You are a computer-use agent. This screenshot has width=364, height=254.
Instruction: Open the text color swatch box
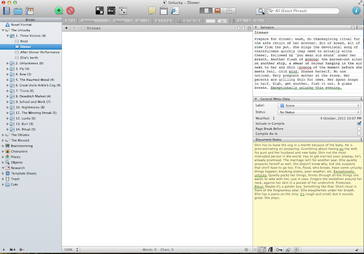coord(210,21)
